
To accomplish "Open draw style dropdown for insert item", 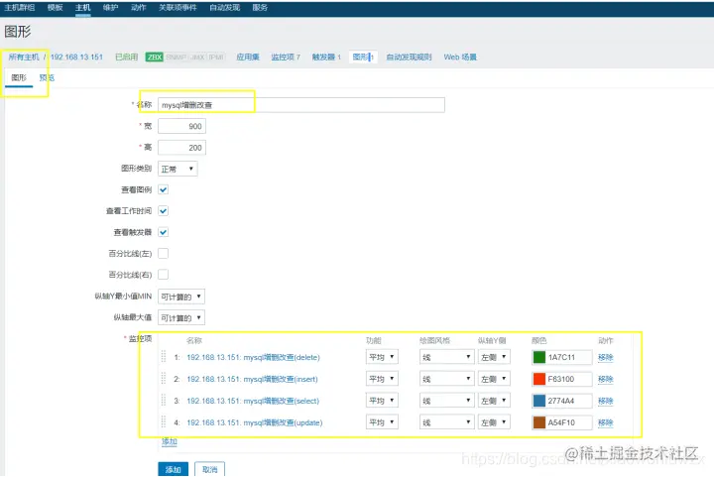I will pyautogui.click(x=446, y=379).
